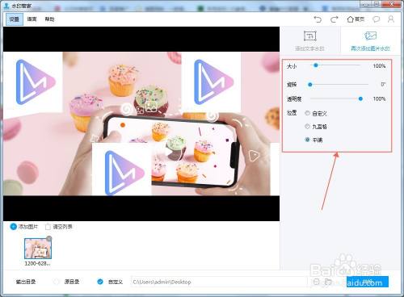Choose the original directory output option
This screenshot has width=404, height=297.
[57, 282]
